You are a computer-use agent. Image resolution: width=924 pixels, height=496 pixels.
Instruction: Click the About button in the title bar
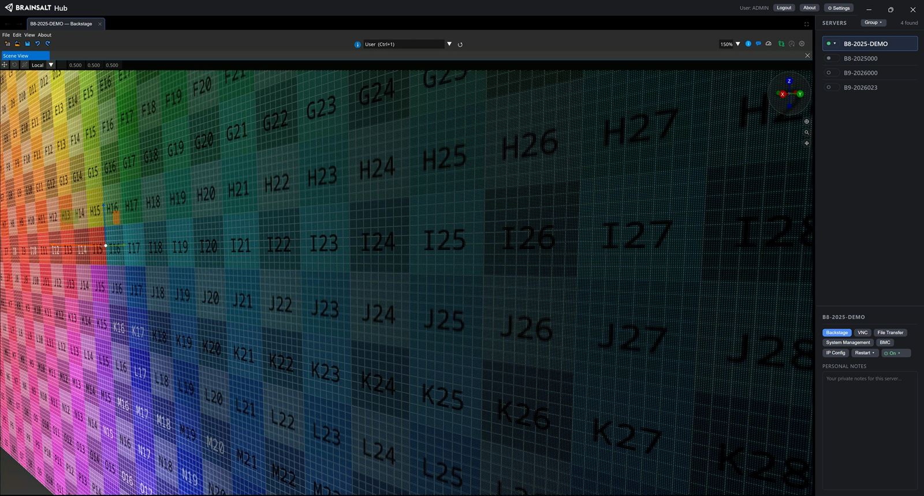810,8
